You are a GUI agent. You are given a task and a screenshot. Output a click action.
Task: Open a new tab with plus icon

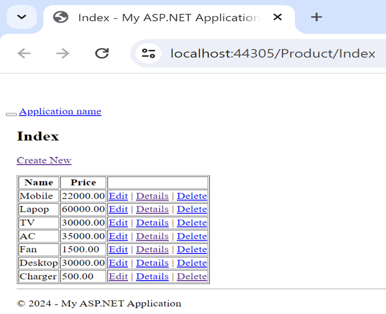pos(317,17)
